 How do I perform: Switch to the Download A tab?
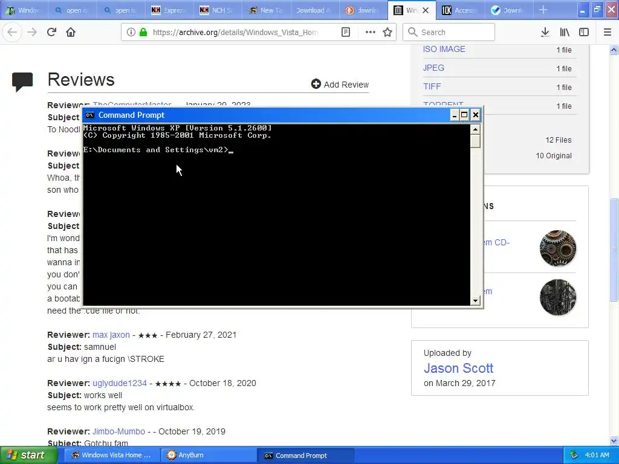(x=314, y=10)
